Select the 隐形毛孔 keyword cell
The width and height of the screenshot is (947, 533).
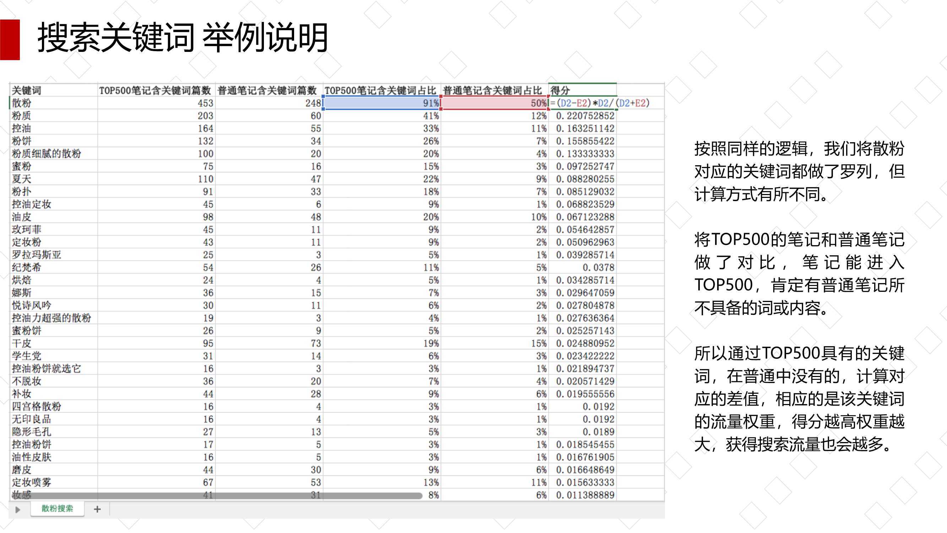tap(53, 432)
